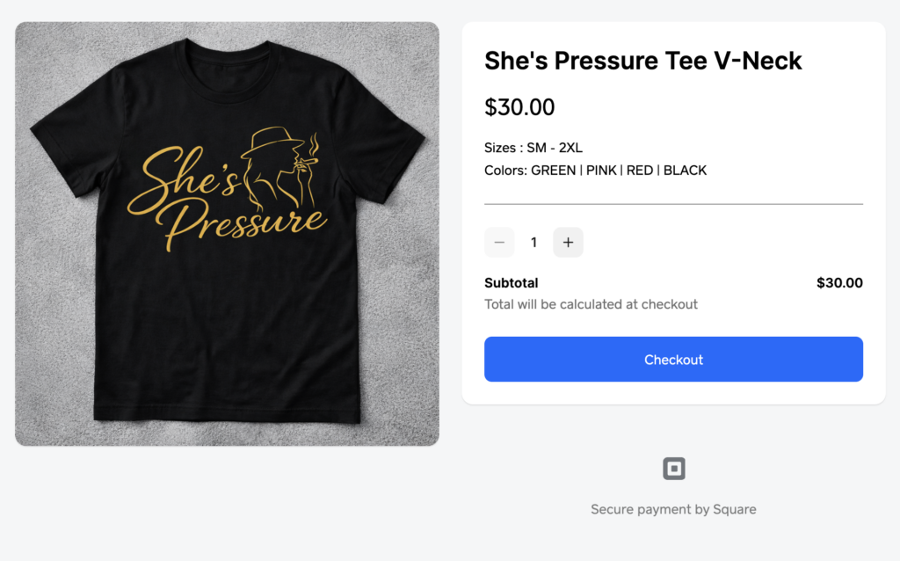Click the PINK color option text

(x=601, y=171)
